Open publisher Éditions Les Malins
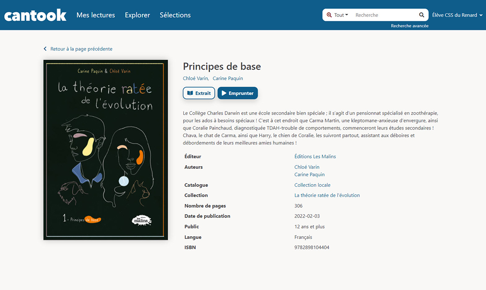 (x=315, y=156)
